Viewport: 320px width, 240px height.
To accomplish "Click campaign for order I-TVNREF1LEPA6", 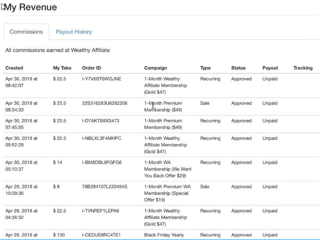I will click(166, 217).
